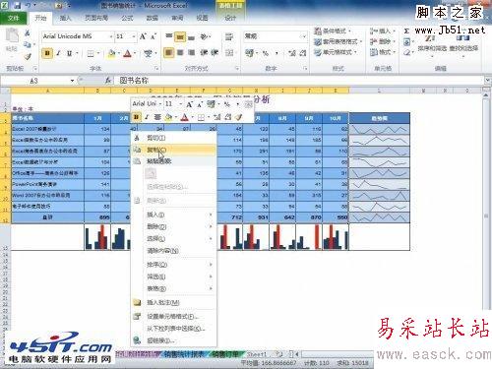
Task: Toggle Italic in the mini toolbar
Action: click(147, 117)
